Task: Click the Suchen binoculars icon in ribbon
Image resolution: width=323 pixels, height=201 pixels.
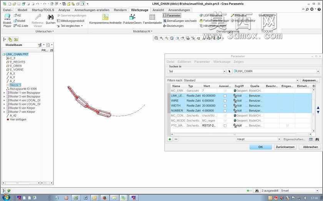Action: point(50,17)
